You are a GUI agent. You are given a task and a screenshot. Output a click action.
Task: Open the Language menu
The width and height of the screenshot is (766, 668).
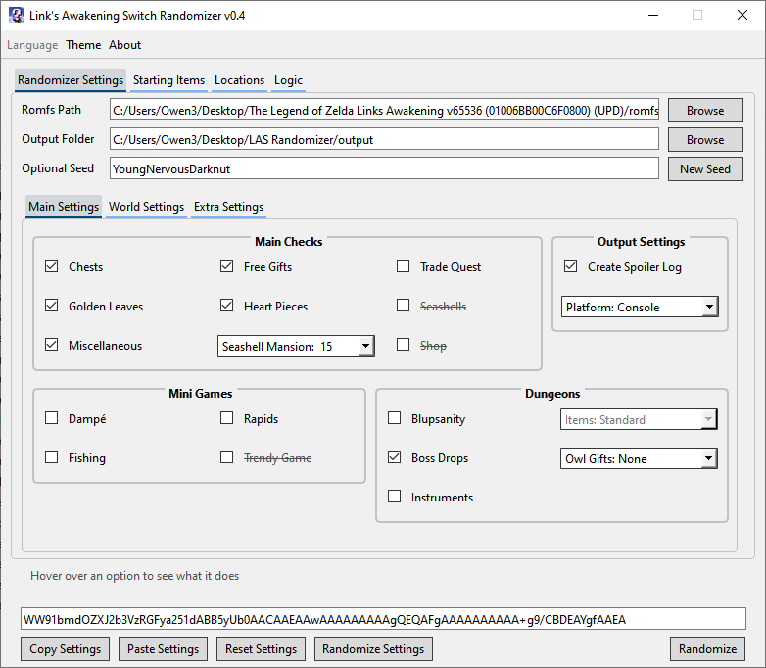(x=32, y=45)
